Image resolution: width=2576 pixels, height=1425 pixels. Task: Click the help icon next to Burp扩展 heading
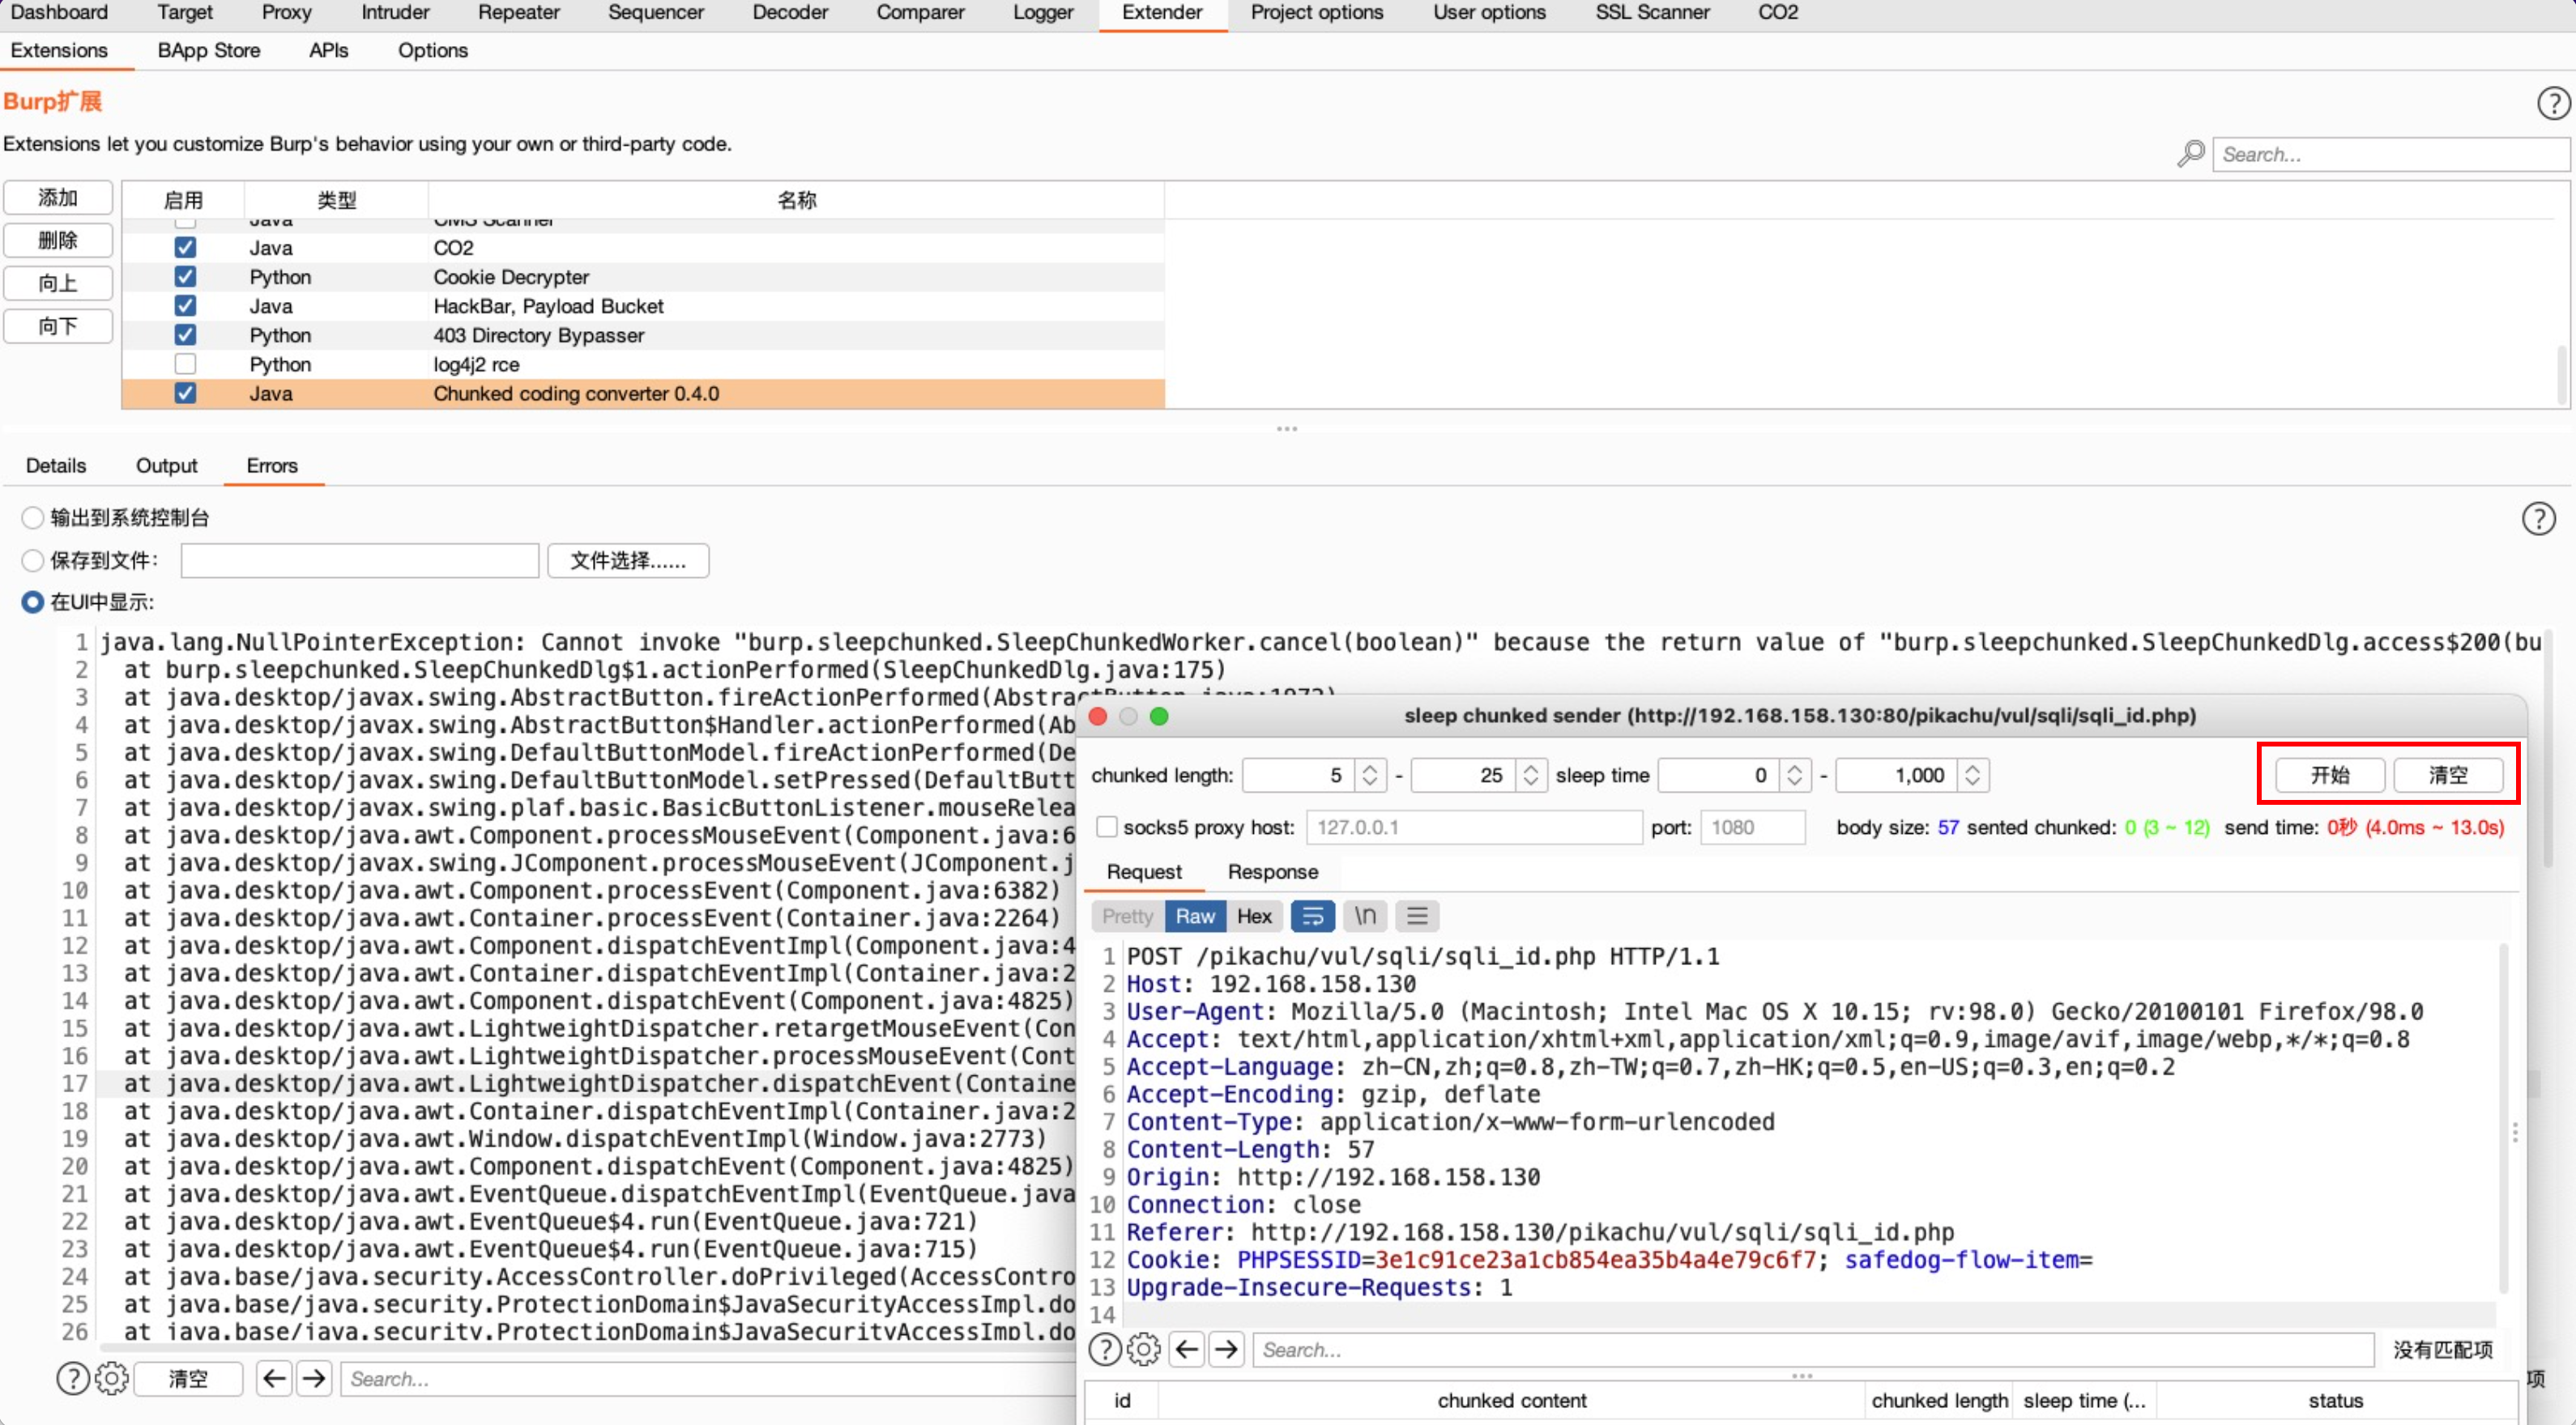tap(2553, 103)
